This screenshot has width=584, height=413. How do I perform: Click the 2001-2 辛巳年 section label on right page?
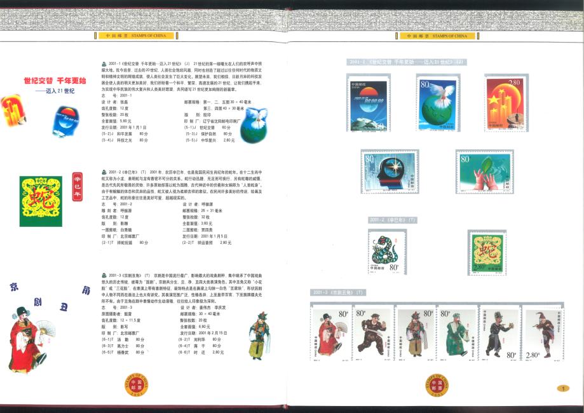[x=392, y=220]
